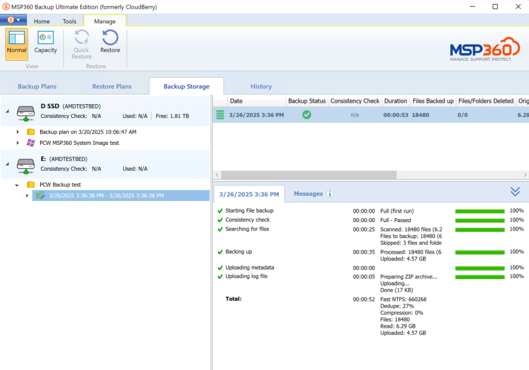
Task: Select the D SSD drive icon
Action: click(x=26, y=112)
